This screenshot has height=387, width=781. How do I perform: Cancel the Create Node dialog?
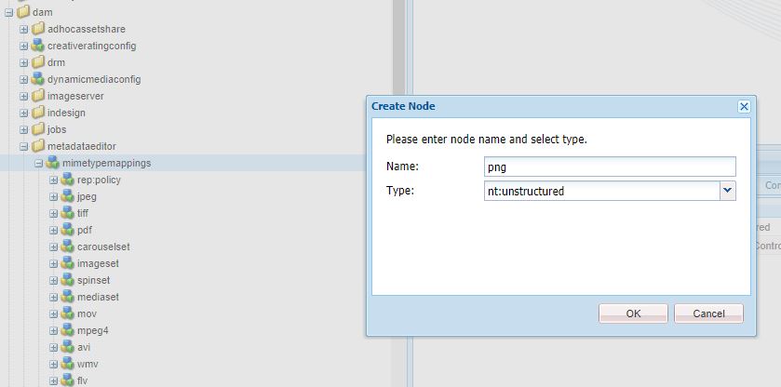click(707, 314)
